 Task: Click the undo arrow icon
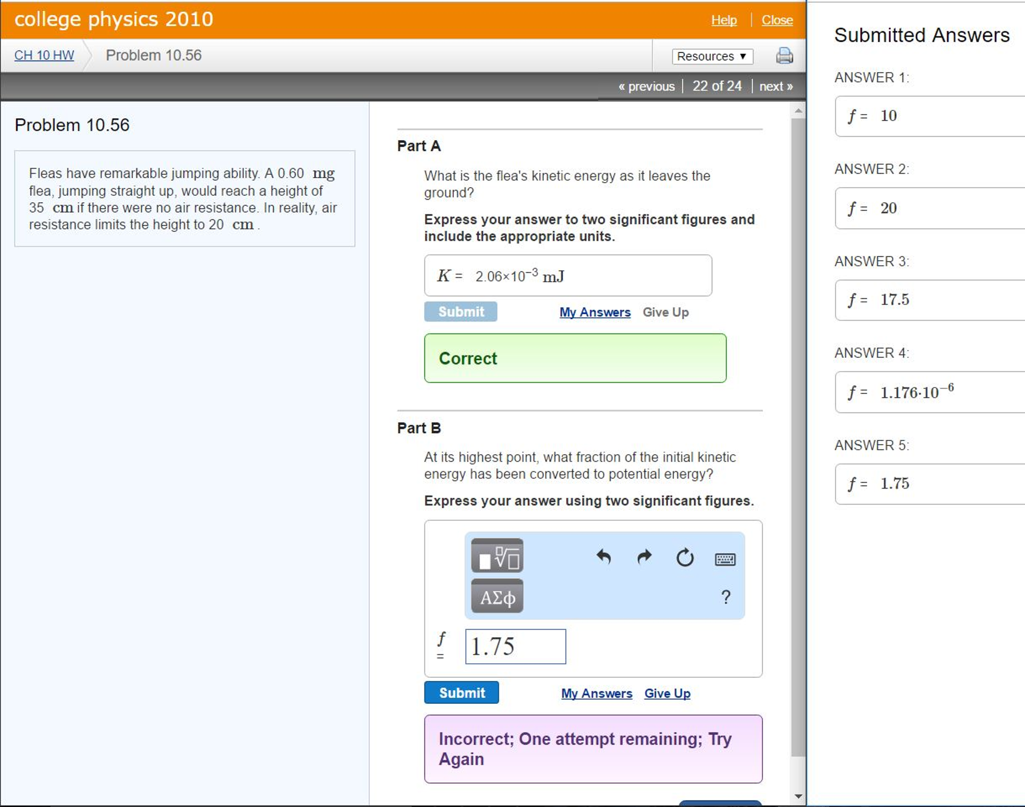(604, 557)
